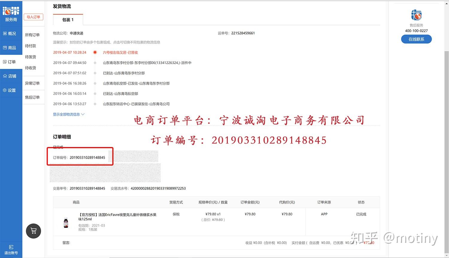This screenshot has height=258, width=449.
Task: Filter orders by 待付款
Action: pos(31,46)
